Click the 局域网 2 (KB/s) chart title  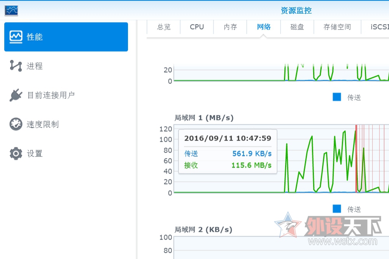coord(203,229)
